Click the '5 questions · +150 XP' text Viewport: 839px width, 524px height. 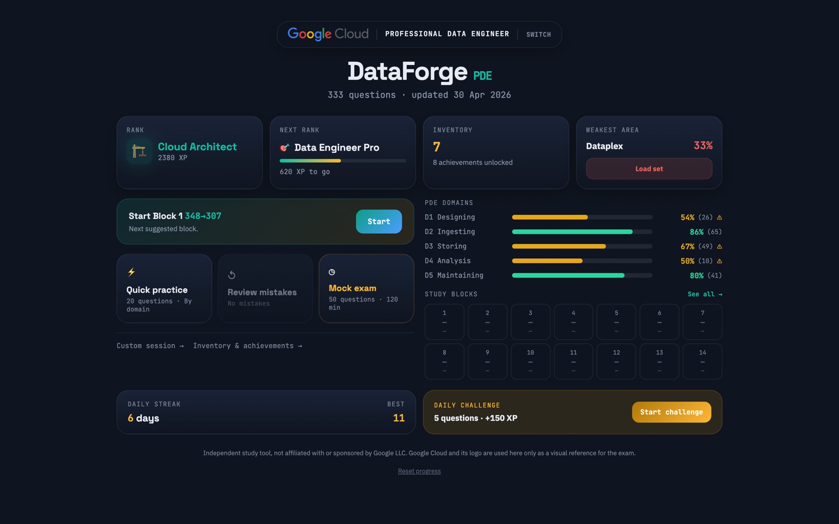click(x=476, y=418)
